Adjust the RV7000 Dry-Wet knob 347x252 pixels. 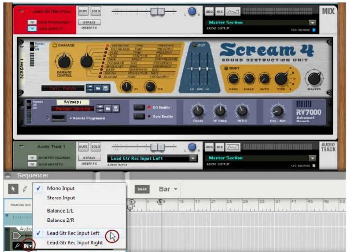click(x=278, y=111)
